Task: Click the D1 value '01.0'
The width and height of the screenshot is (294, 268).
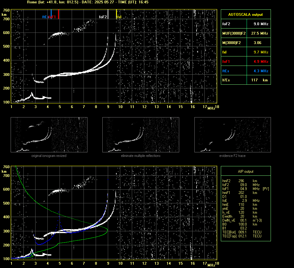Action: click(243, 197)
